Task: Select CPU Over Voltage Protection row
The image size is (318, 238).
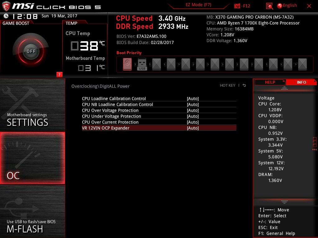Action: click(159, 110)
